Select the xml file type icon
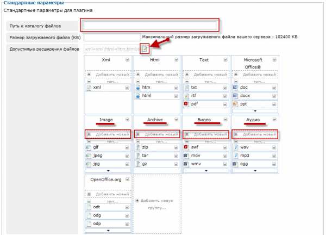 (89, 88)
